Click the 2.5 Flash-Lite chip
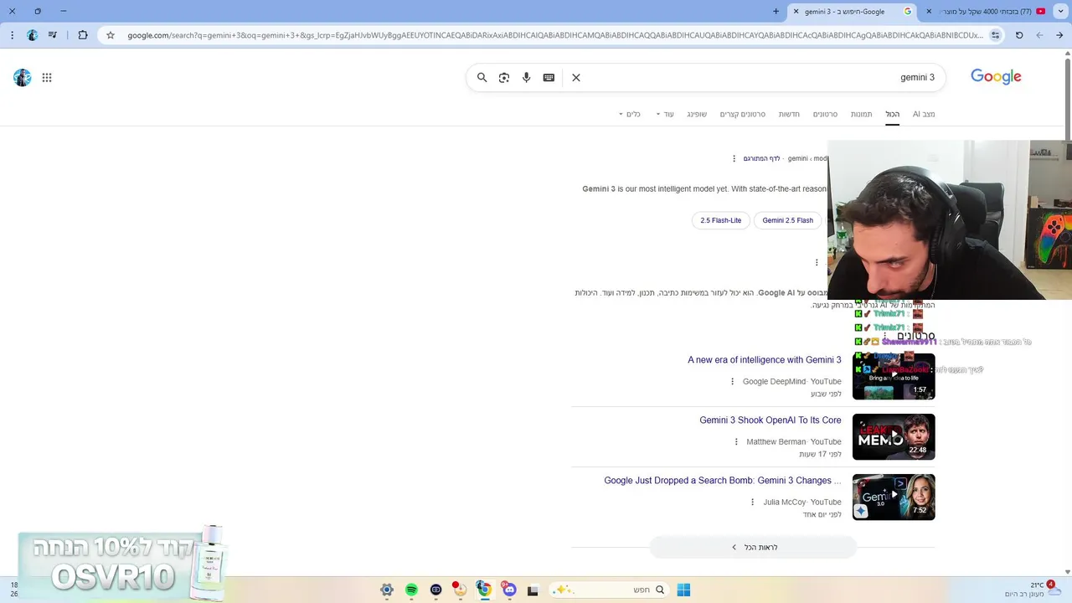Viewport: 1072px width, 603px height. pos(721,220)
